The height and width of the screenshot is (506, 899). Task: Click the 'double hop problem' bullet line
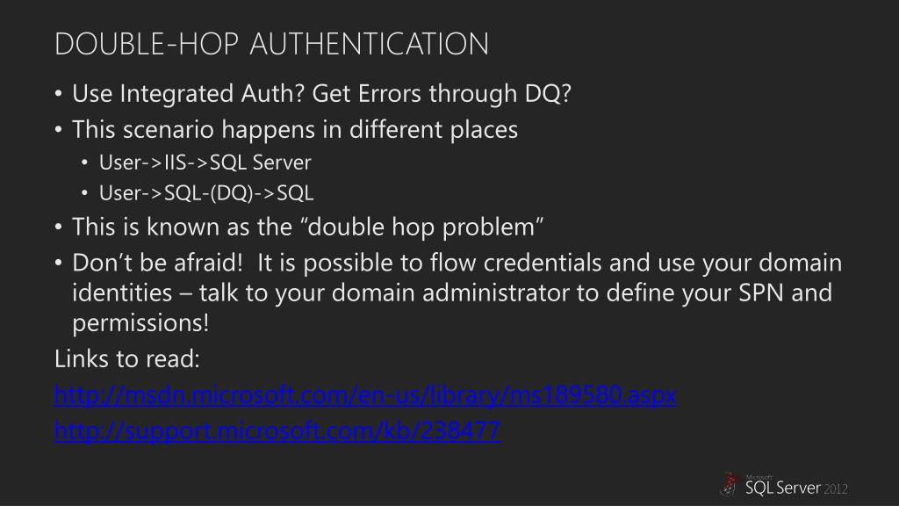[307, 228]
